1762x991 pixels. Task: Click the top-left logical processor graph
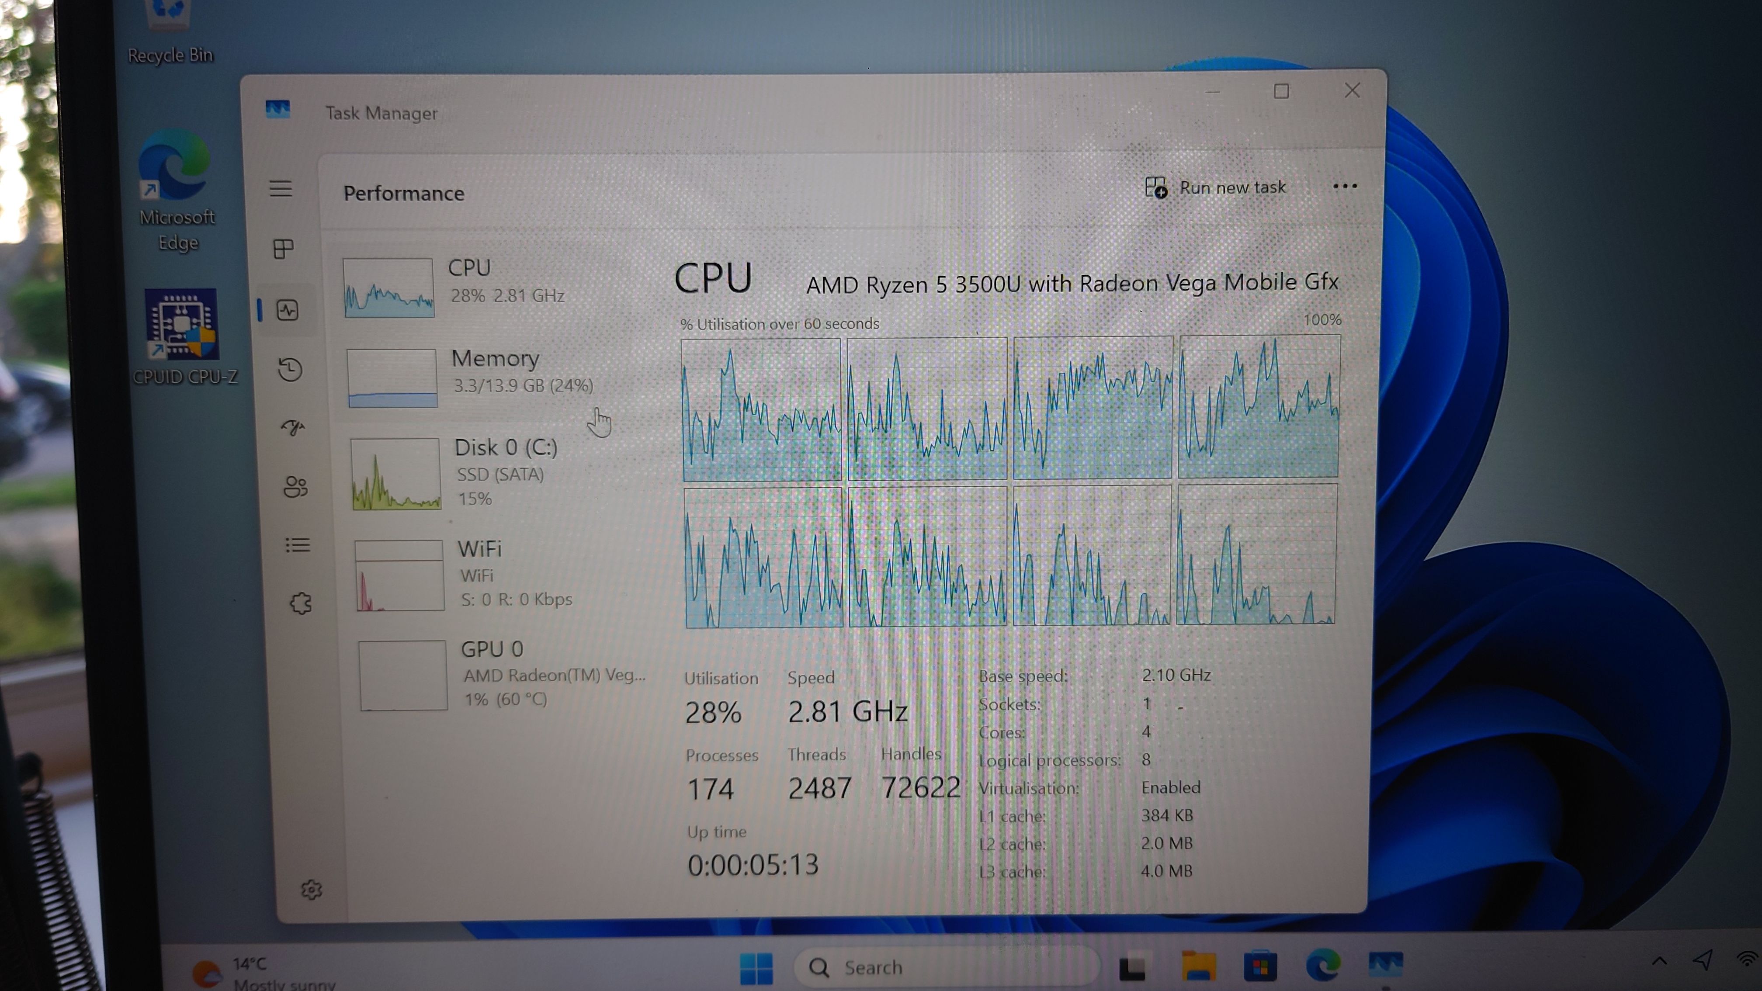point(761,410)
